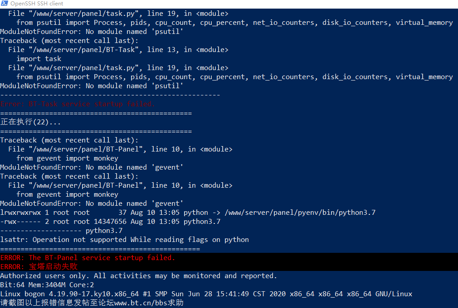Click the ERROR: The BT-Panel service startup failed line
Screen dimensions: 458x308
88,258
